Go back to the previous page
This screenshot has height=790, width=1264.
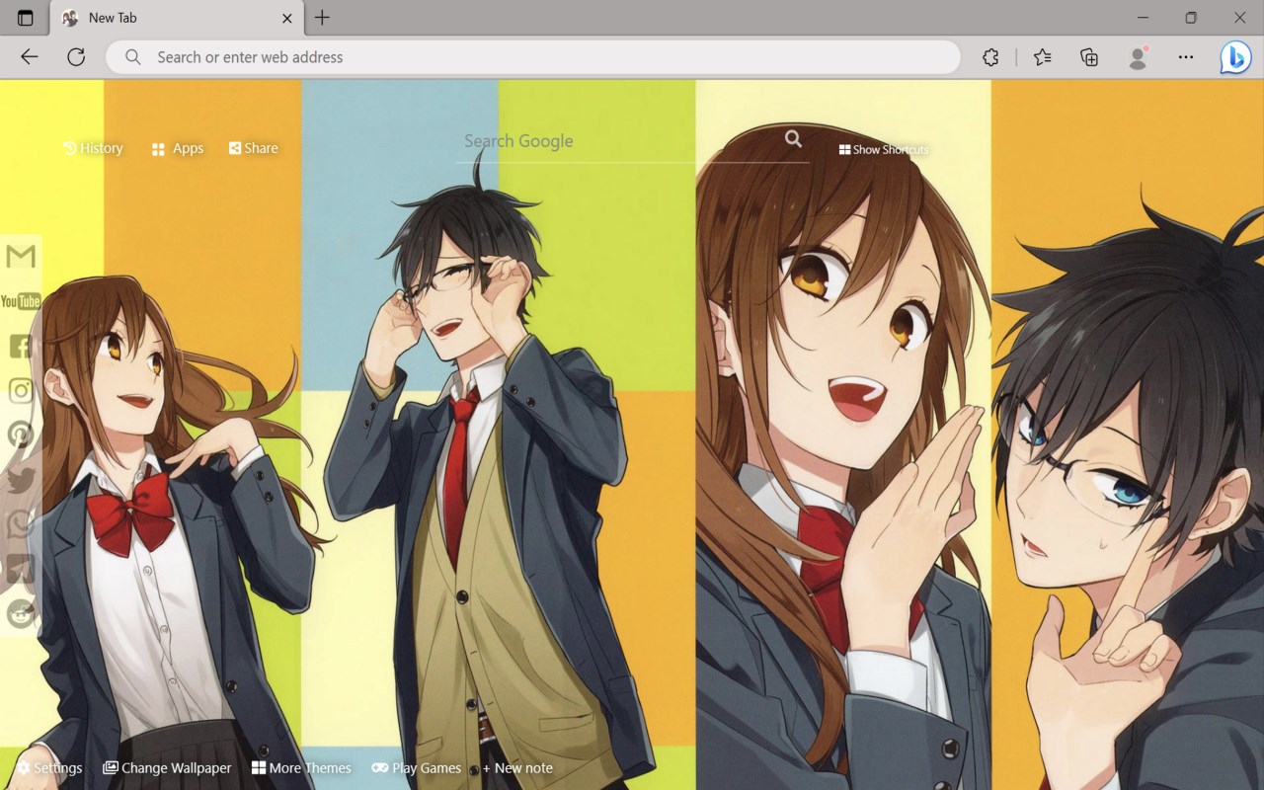[x=30, y=57]
